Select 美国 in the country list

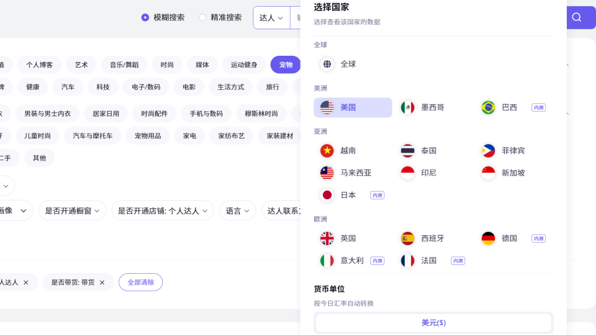click(353, 108)
